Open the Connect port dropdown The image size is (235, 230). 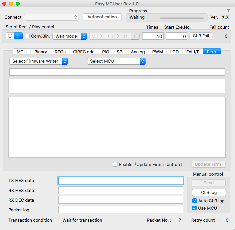click(x=51, y=17)
